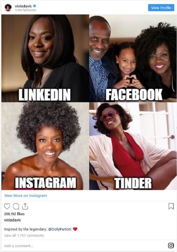Click the violadavis caption username

12,220
